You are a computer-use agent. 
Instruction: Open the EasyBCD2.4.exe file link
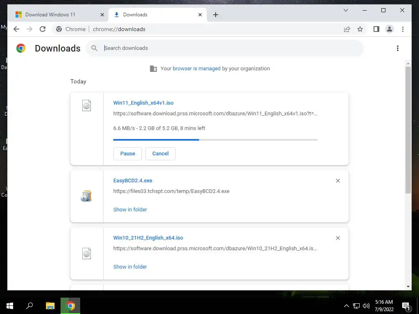(133, 180)
